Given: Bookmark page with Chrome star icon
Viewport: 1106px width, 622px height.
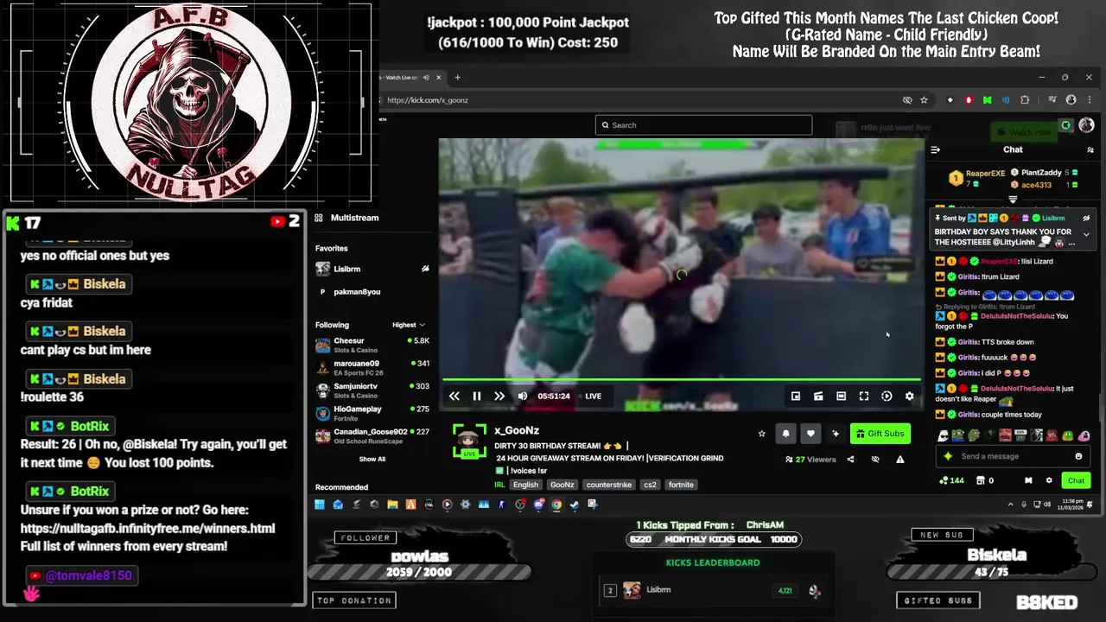Looking at the screenshot, I should click(924, 100).
